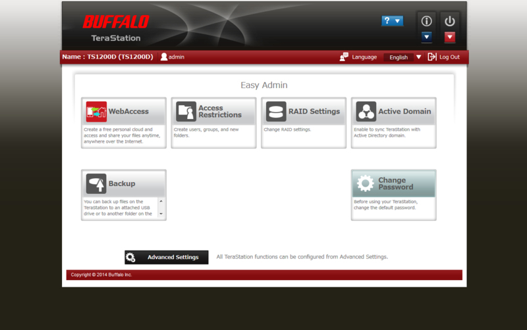527x330 pixels.
Task: Click the BUFFALO logo
Action: coord(116,22)
